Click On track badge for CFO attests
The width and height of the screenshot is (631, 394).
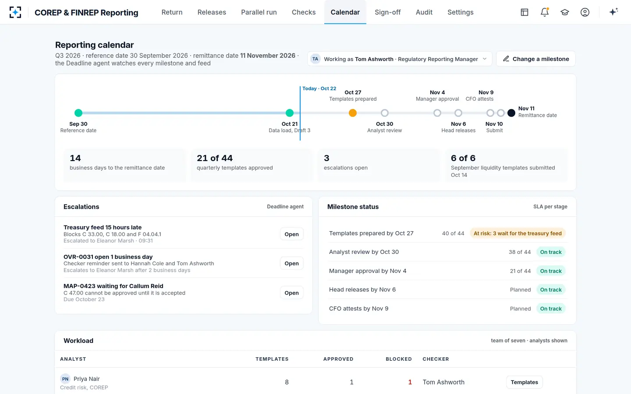tap(551, 309)
